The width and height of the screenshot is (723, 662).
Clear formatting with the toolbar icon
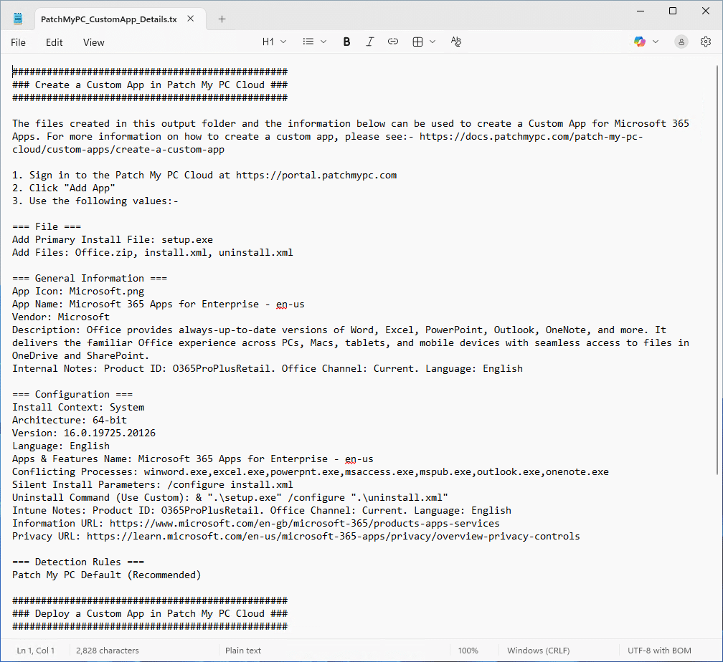[x=456, y=42]
